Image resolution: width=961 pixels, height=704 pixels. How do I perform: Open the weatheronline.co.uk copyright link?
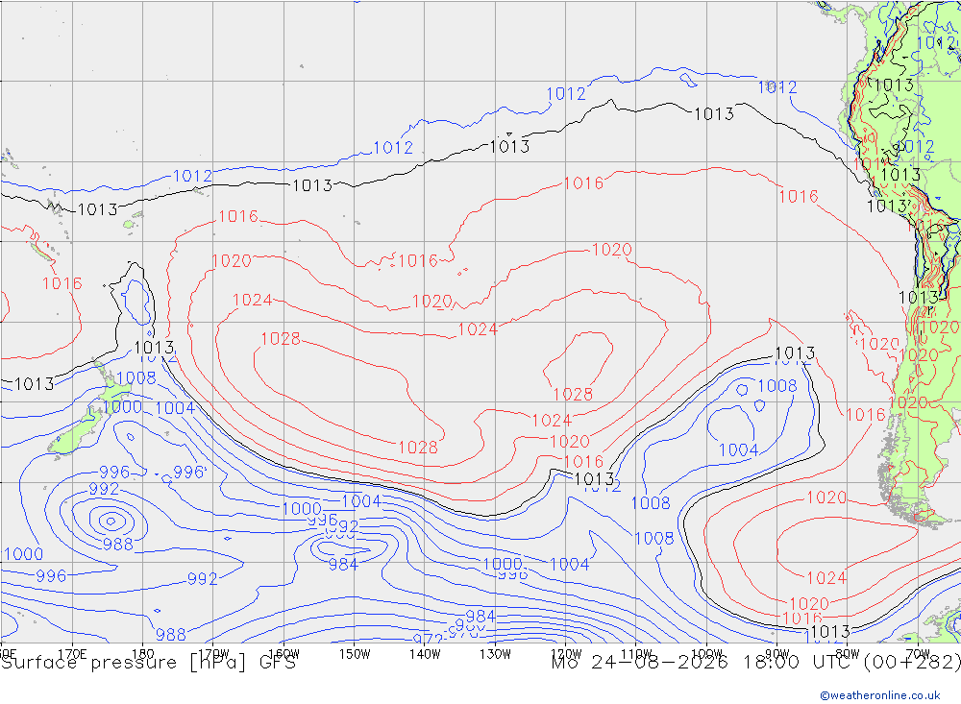(880, 695)
